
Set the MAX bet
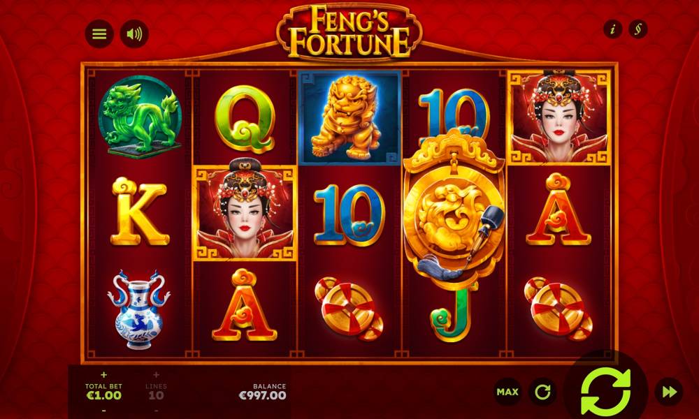507,392
